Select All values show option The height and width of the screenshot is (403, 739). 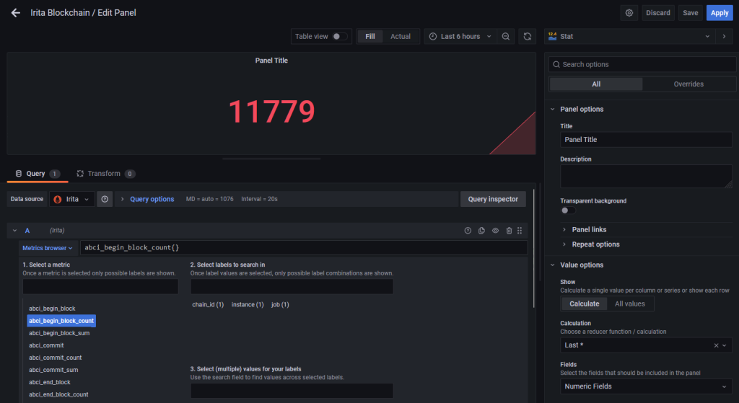[629, 304]
